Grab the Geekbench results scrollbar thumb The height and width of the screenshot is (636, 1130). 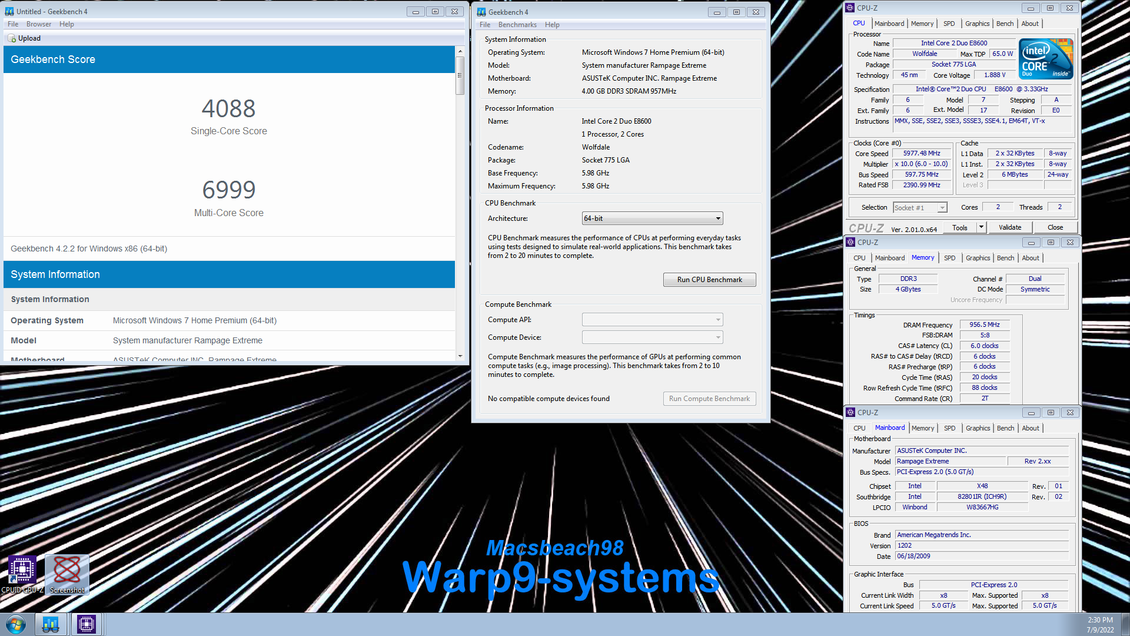click(460, 76)
